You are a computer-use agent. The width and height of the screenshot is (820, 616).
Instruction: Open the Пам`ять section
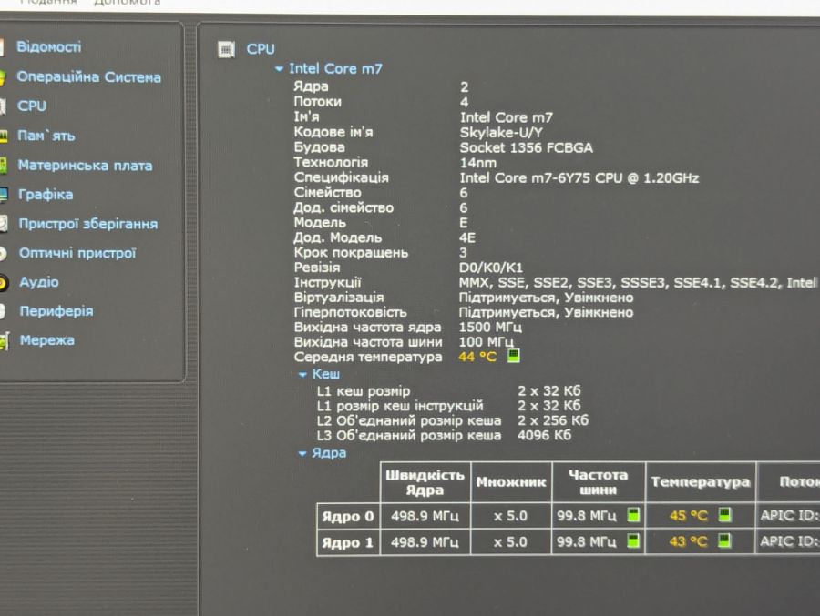46,136
